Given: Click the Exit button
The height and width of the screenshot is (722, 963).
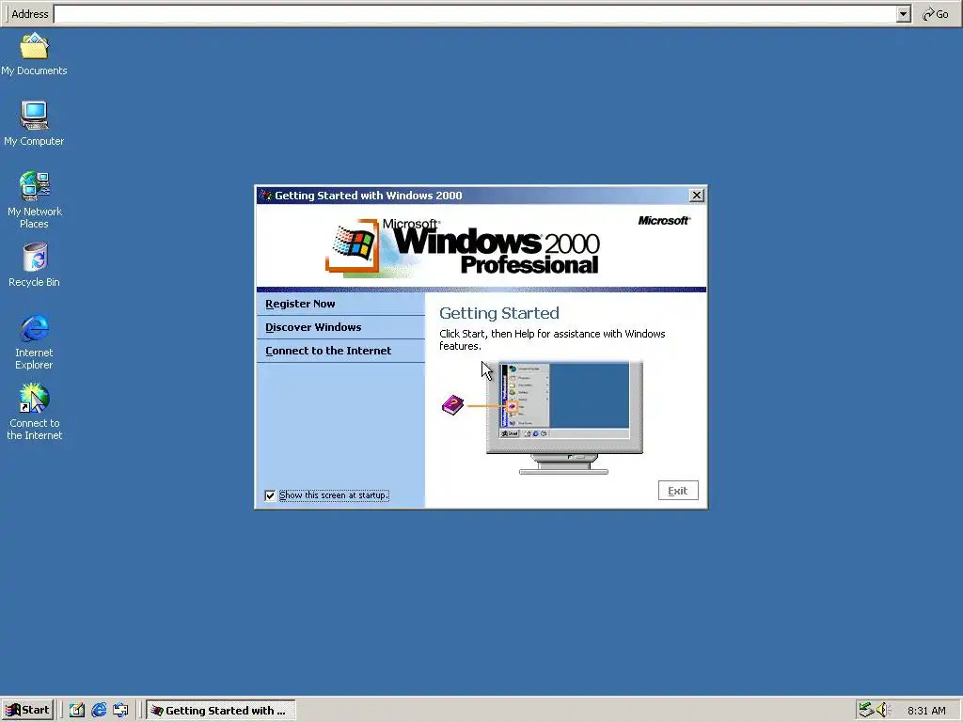Looking at the screenshot, I should click(x=678, y=491).
